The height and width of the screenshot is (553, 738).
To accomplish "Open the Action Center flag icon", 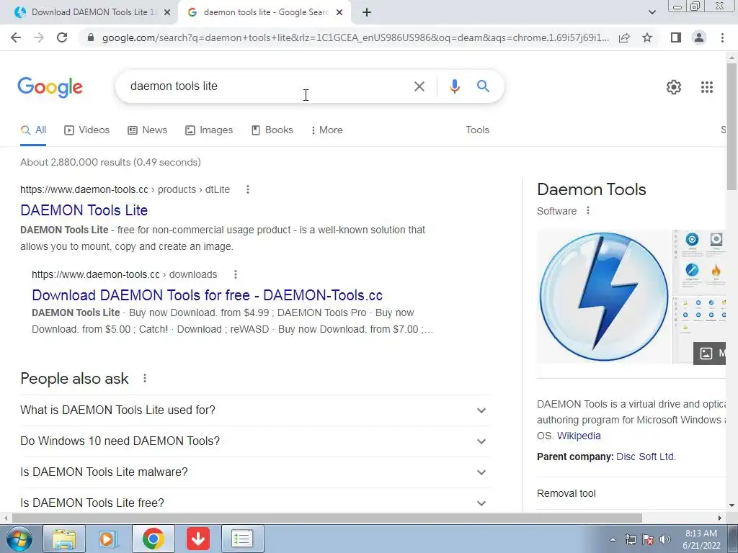I will tap(648, 539).
